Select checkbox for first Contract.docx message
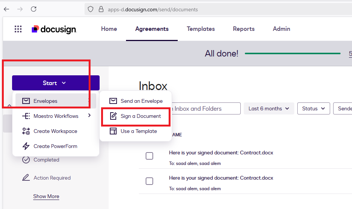 click(149, 156)
